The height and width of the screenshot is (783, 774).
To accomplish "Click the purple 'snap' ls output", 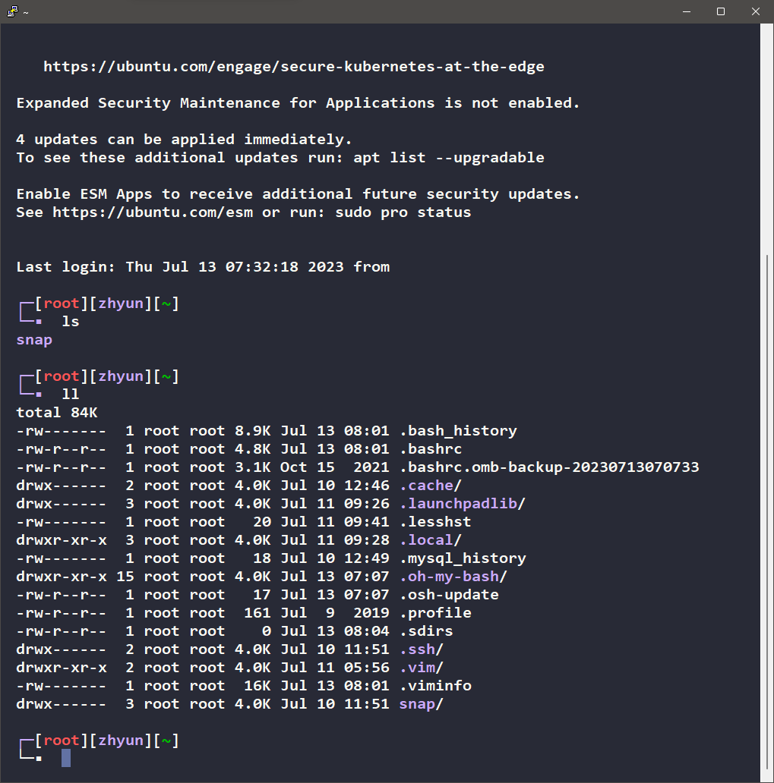I will 34,340.
